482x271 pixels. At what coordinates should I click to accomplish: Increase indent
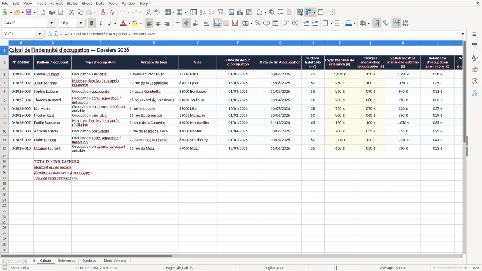point(306,23)
